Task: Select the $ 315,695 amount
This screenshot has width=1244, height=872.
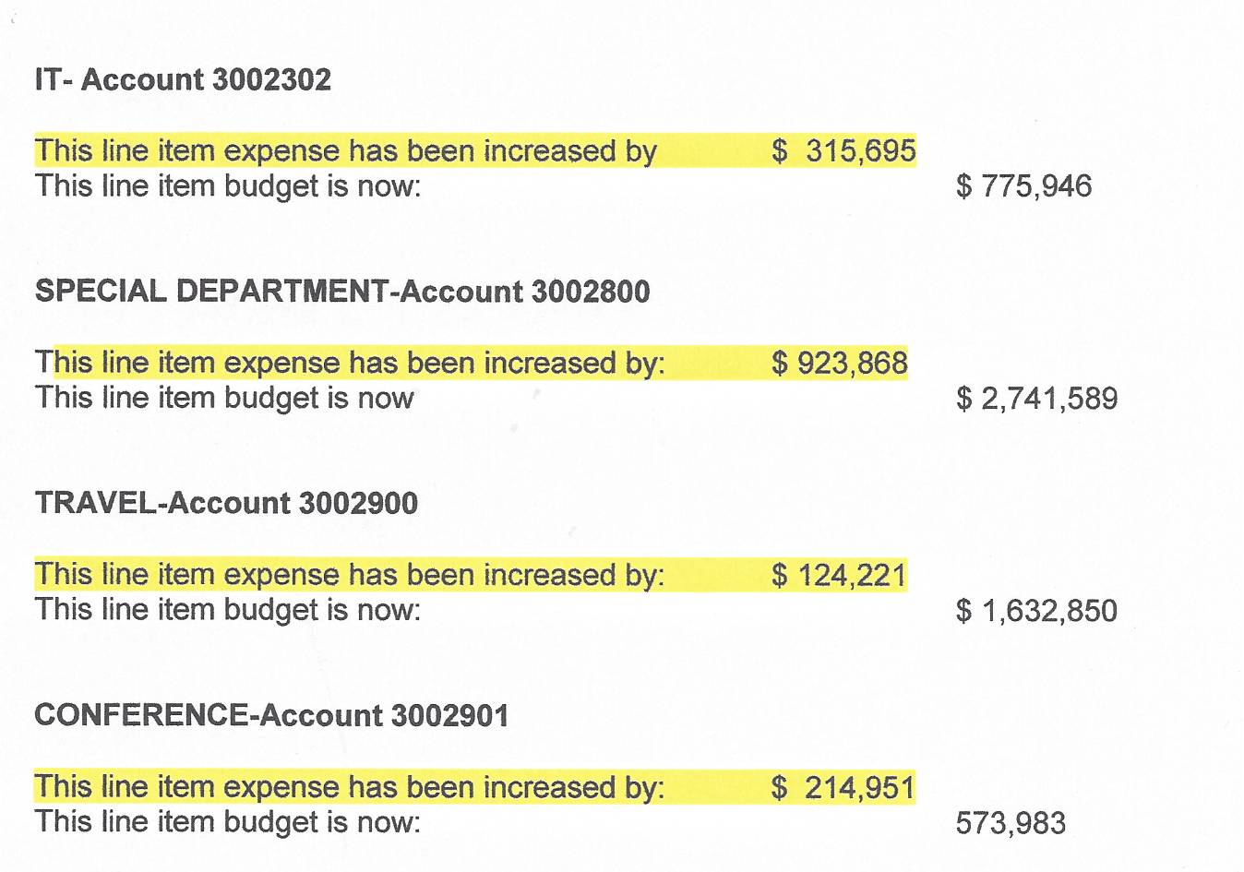Action: click(x=843, y=151)
